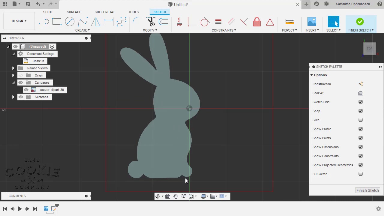Open the INSPECT dropdown menu
This screenshot has height=216, width=384.
[289, 30]
